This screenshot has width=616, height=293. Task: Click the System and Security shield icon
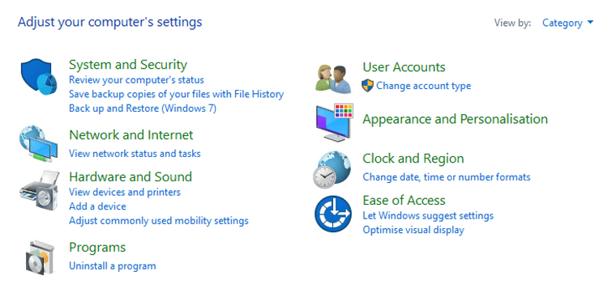(x=39, y=76)
